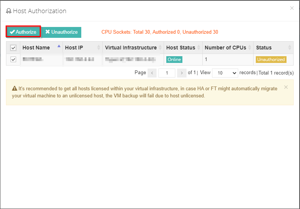This screenshot has width=300, height=209.
Task: Click the CPU Sockets summary text
Action: (160, 32)
